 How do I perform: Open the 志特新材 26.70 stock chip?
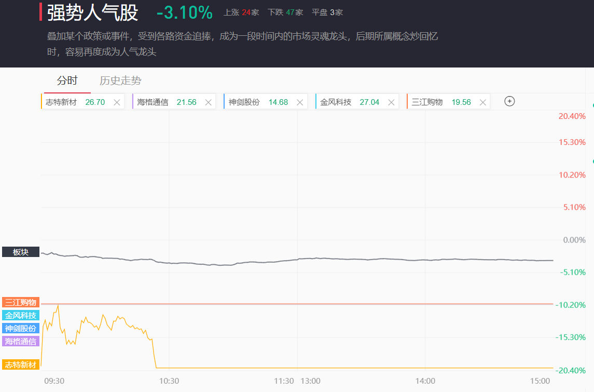(x=75, y=102)
